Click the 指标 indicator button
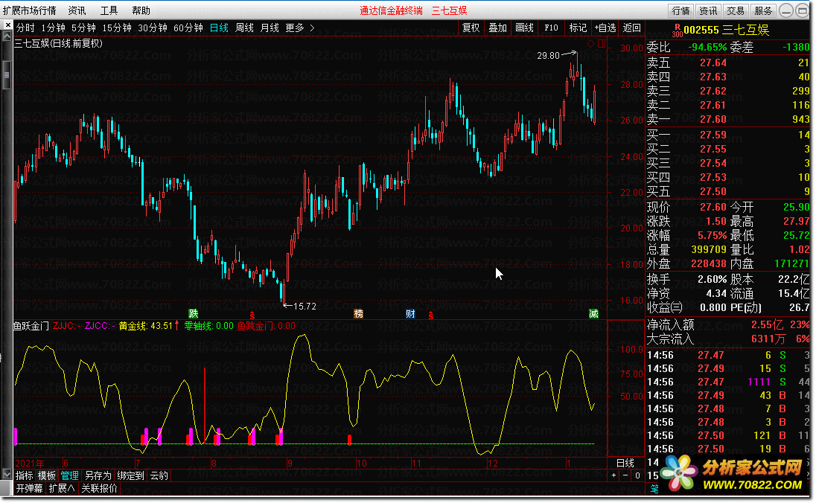816x503 pixels. (24, 475)
